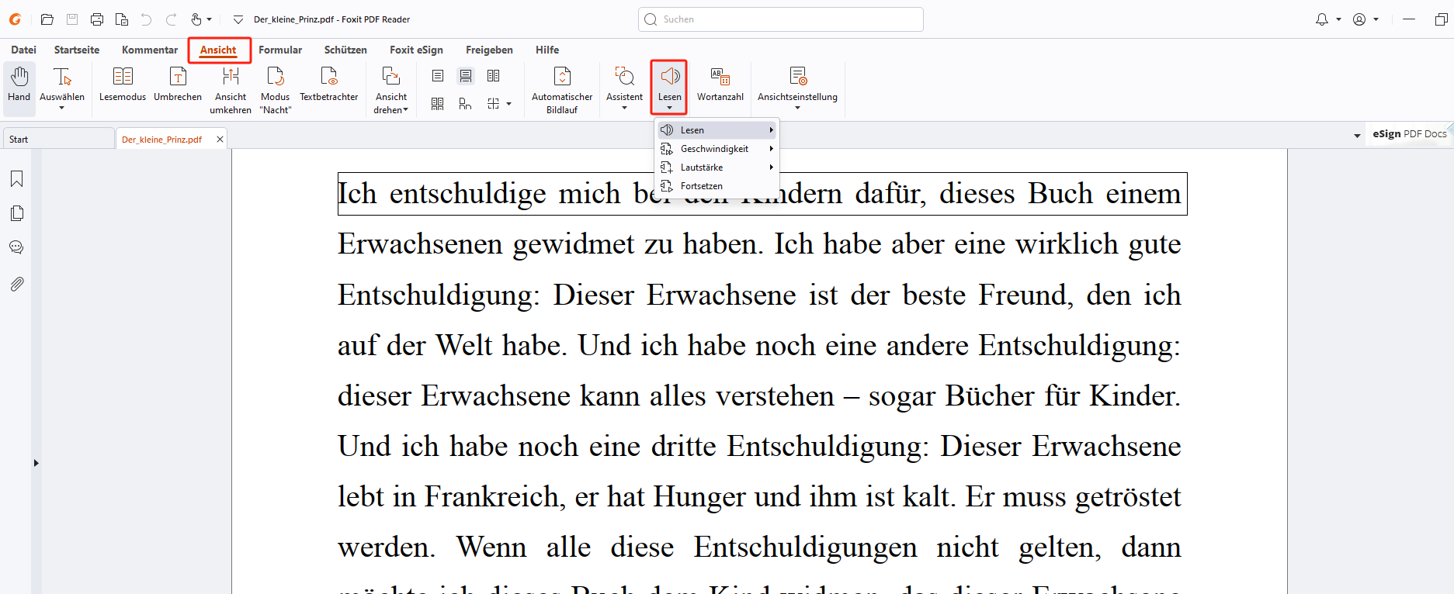Expand the quick access hand mode dropdown
The width and height of the screenshot is (1454, 594).
[210, 19]
